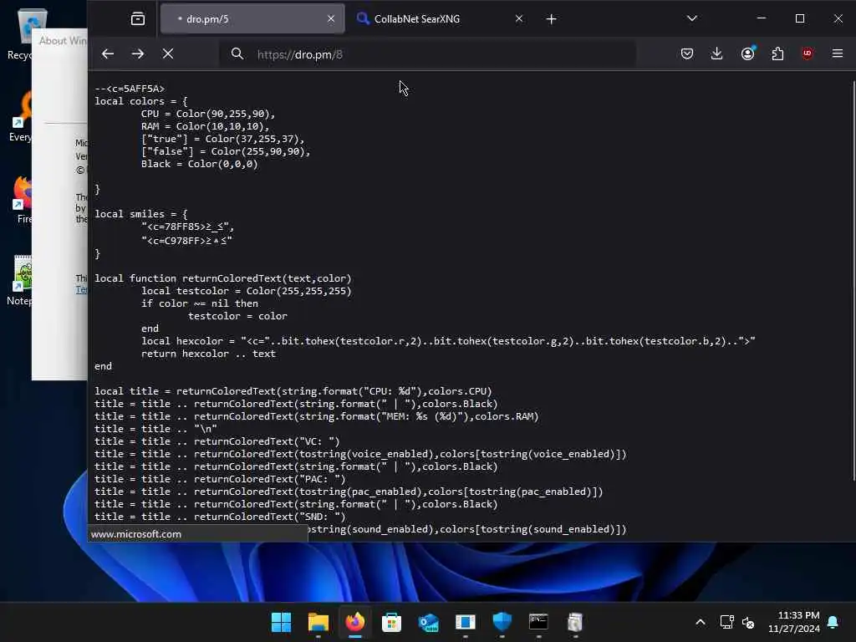Image resolution: width=856 pixels, height=642 pixels.
Task: Save page to Pocket
Action: pos(687,53)
